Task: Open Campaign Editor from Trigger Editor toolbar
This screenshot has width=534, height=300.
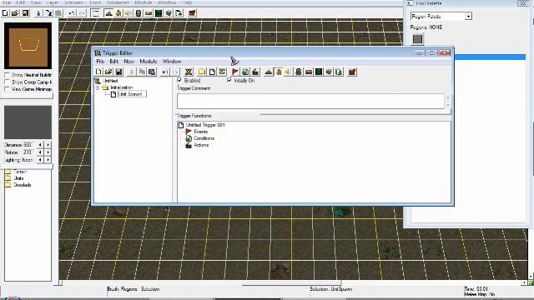Action: coord(309,72)
